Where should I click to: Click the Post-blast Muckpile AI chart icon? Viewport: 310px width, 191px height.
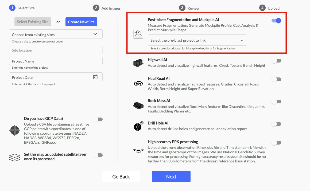[138, 34]
